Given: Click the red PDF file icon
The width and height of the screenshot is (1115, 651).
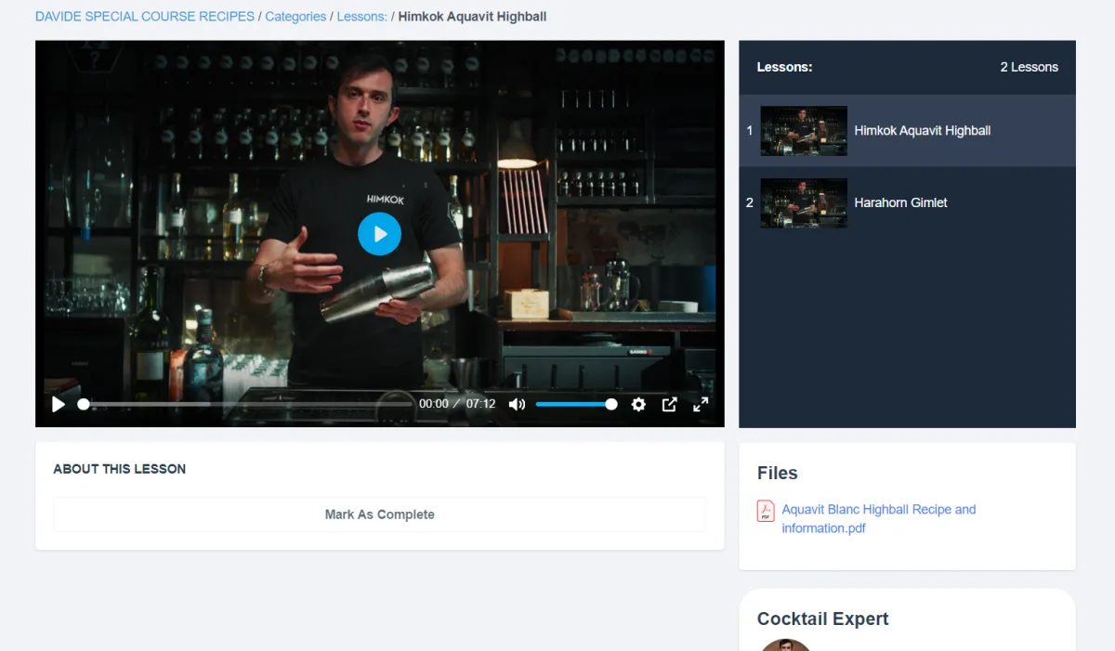Looking at the screenshot, I should [x=766, y=511].
